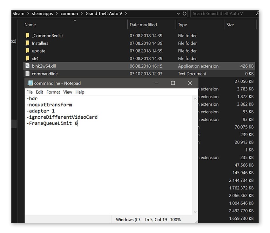Click the Notepad scrollbar down arrow
The height and width of the screenshot is (233, 270).
pos(195,211)
